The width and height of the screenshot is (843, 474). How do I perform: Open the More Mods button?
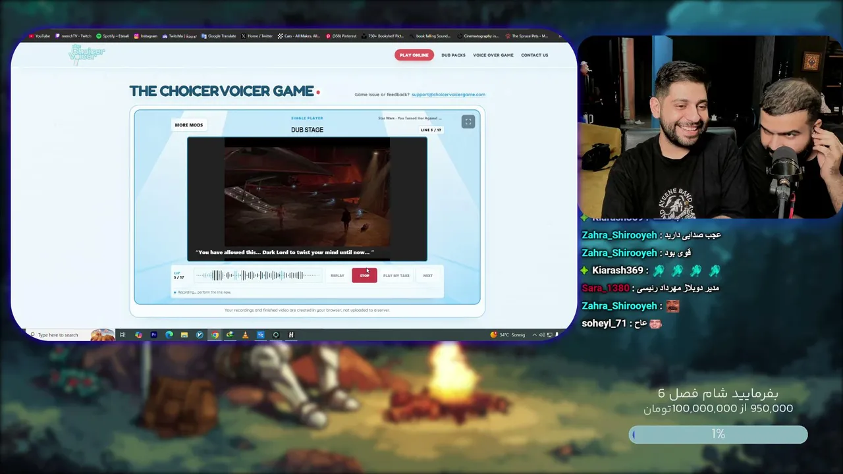[189, 125]
